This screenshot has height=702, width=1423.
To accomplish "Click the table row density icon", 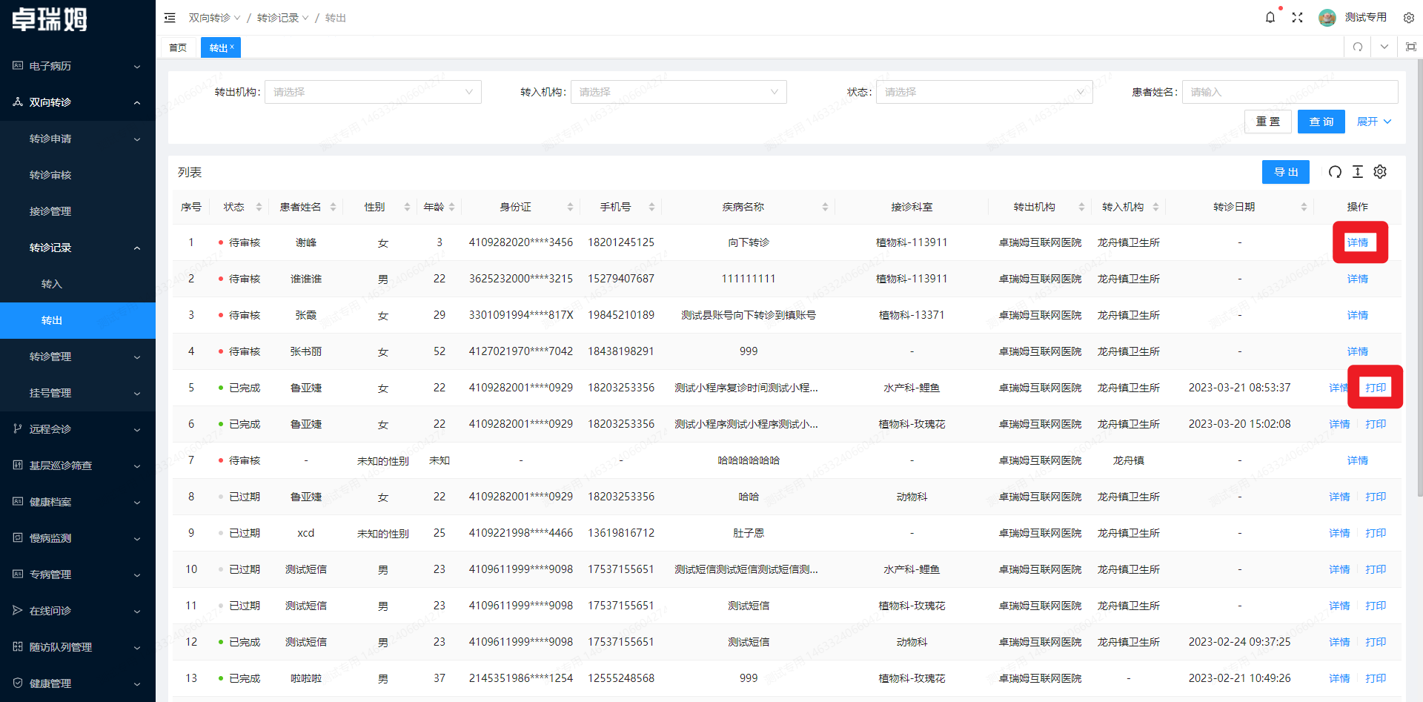I will click(x=1358, y=172).
